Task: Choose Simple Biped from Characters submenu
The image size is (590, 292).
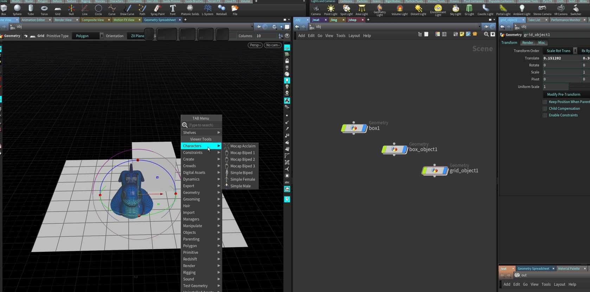Action: click(241, 173)
